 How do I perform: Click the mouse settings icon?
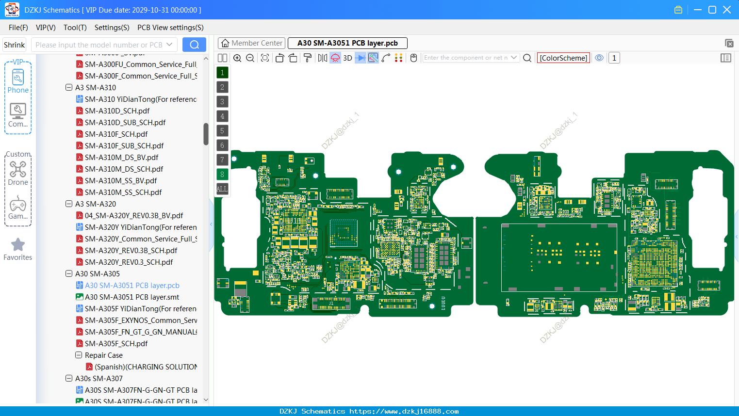[414, 58]
